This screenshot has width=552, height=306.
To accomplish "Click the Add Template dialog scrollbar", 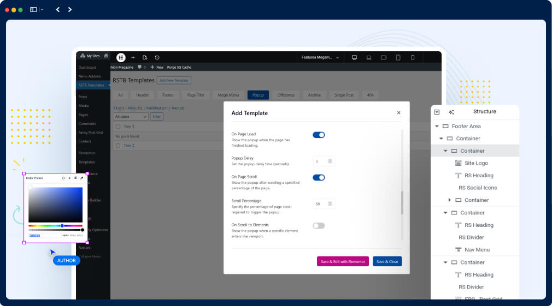I will tap(402, 203).
